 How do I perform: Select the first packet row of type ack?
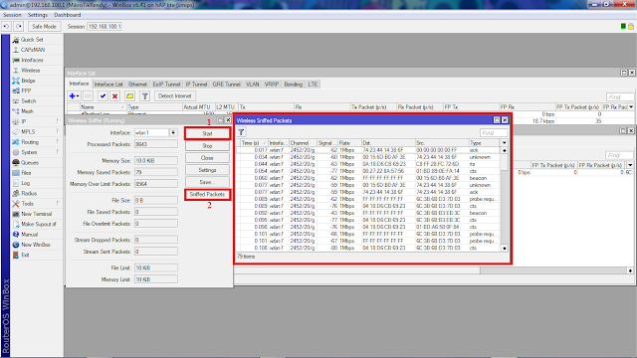point(368,150)
